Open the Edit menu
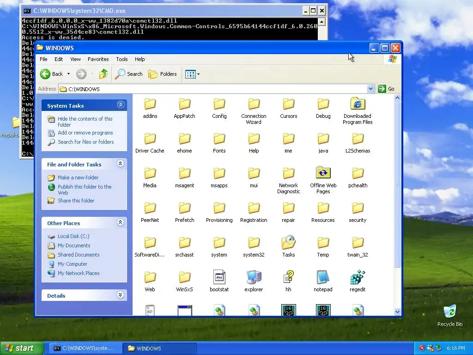Screen dimensions: 473x355 (x=59, y=59)
